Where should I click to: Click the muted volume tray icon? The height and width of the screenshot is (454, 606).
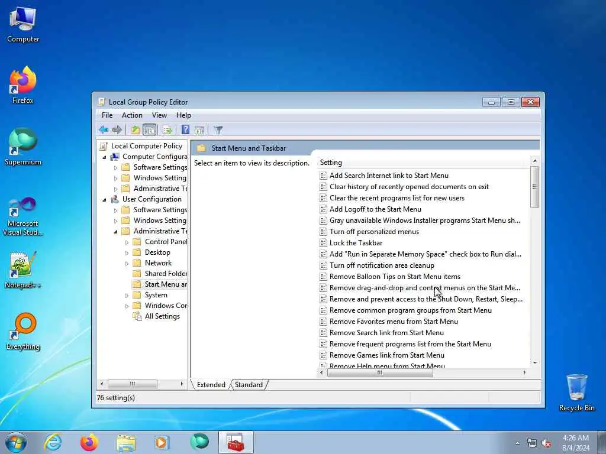[546, 443]
